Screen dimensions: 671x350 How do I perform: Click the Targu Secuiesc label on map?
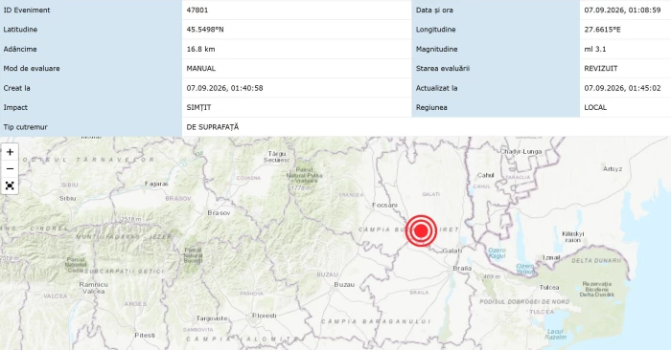tap(277, 157)
